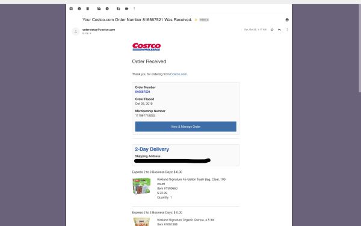Viewport: 361px width, 226px height.
Task: Mark the email as unread
Action: 99,9
